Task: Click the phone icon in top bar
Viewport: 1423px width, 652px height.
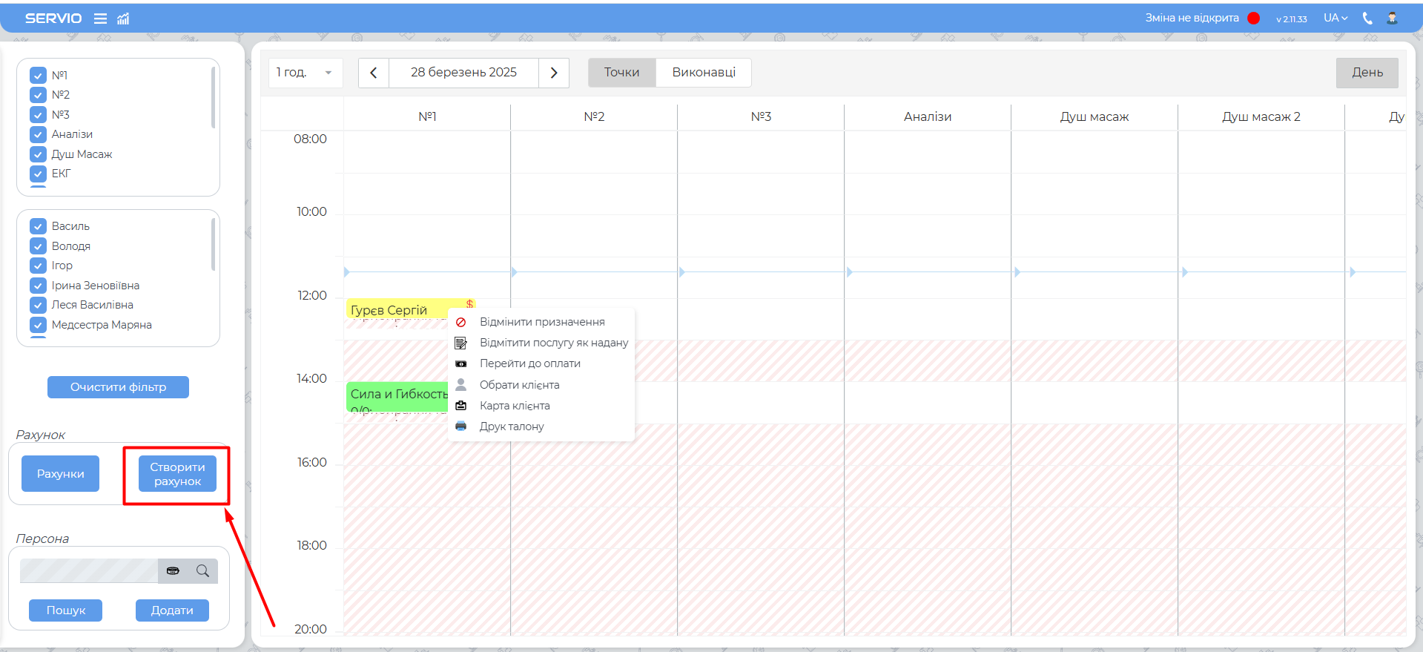Action: 1367,19
